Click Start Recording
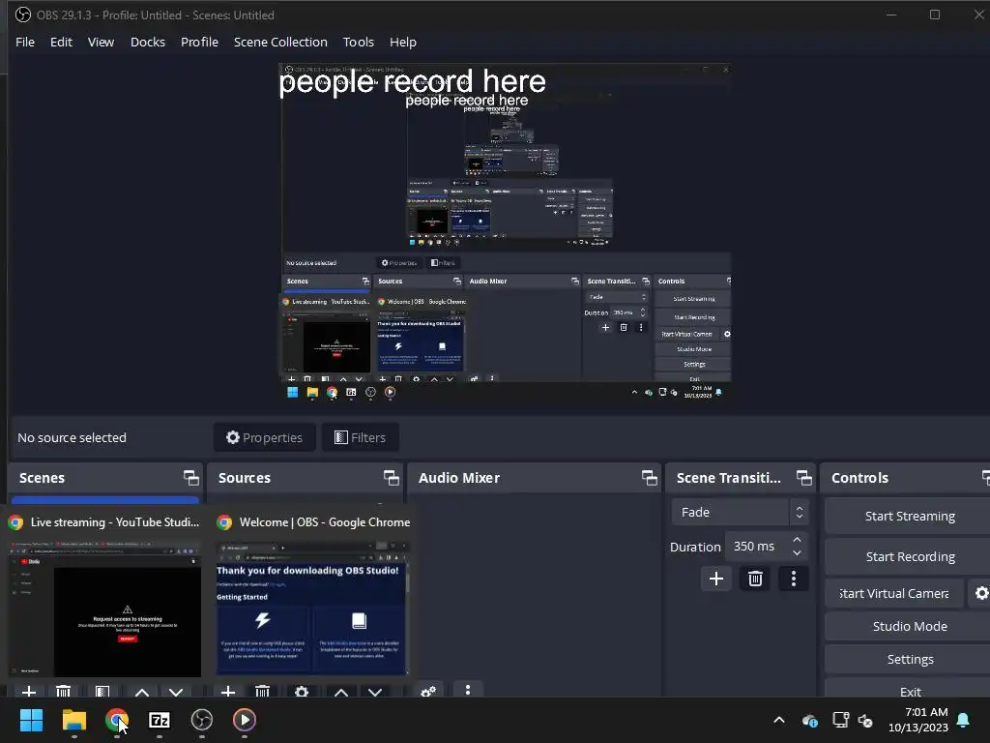The image size is (990, 743). pyautogui.click(x=910, y=556)
